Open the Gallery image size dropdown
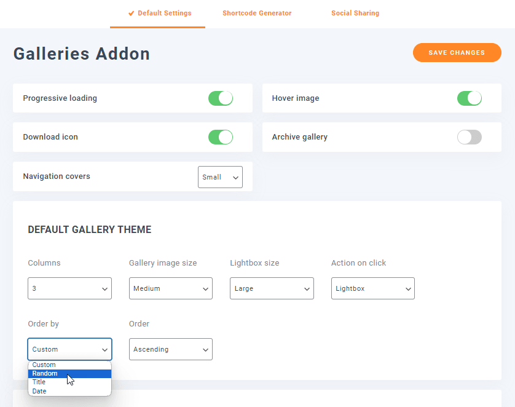 coord(170,288)
